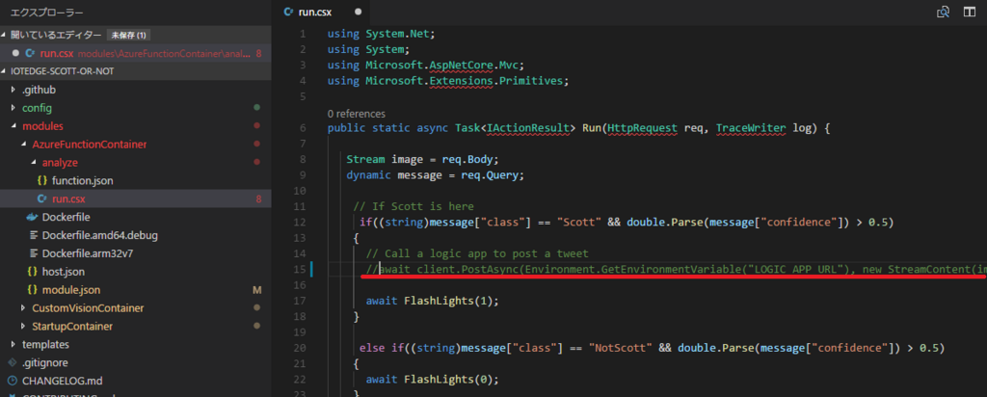
Task: Click the red status dot on modules folder
Action: pos(256,126)
